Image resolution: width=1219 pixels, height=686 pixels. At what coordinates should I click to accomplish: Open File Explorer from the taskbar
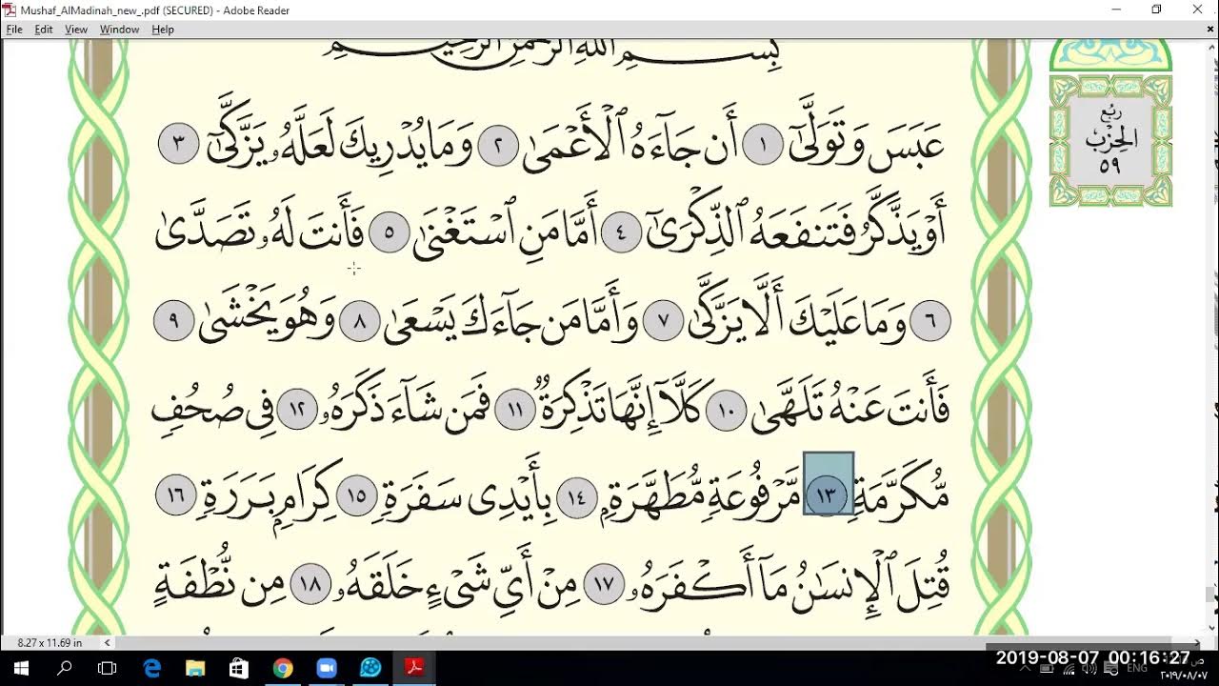195,668
